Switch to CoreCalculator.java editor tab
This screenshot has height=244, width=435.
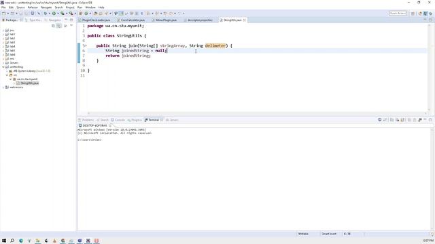[131, 20]
